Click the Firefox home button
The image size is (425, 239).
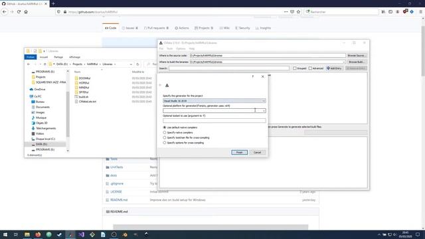[26, 12]
